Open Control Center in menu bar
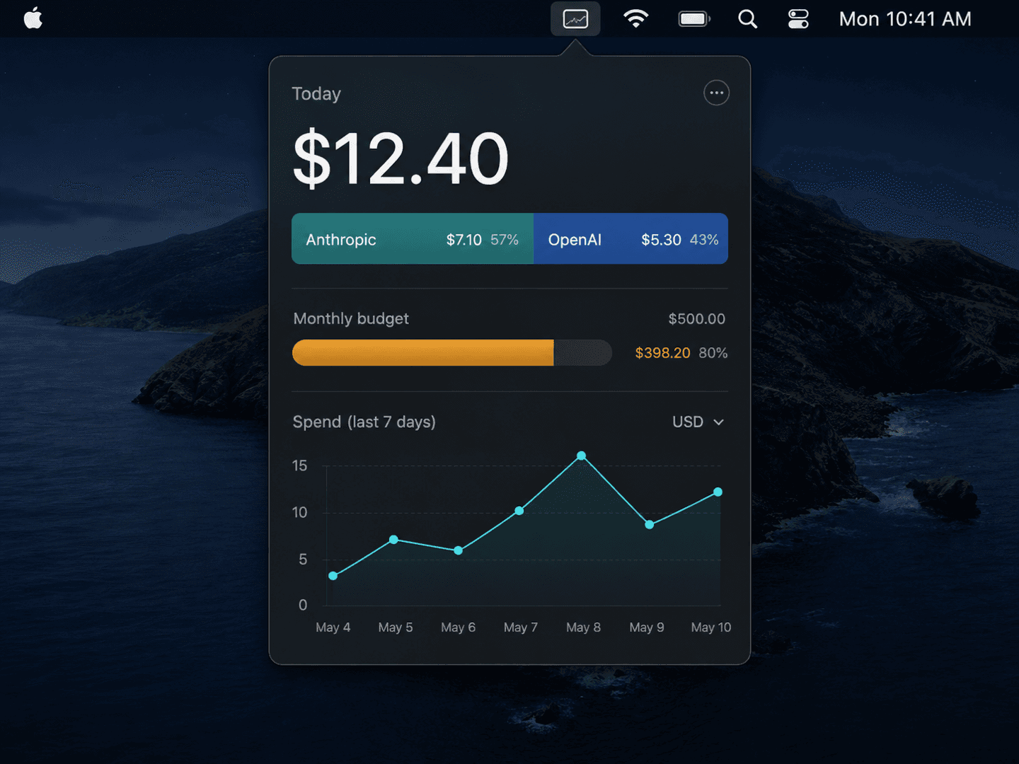Viewport: 1019px width, 764px height. point(798,19)
